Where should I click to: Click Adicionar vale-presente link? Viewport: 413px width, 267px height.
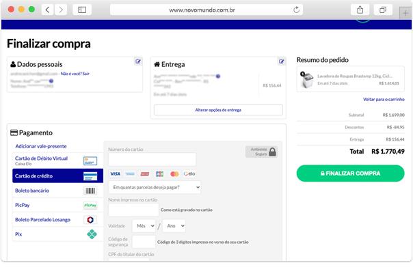(x=41, y=146)
